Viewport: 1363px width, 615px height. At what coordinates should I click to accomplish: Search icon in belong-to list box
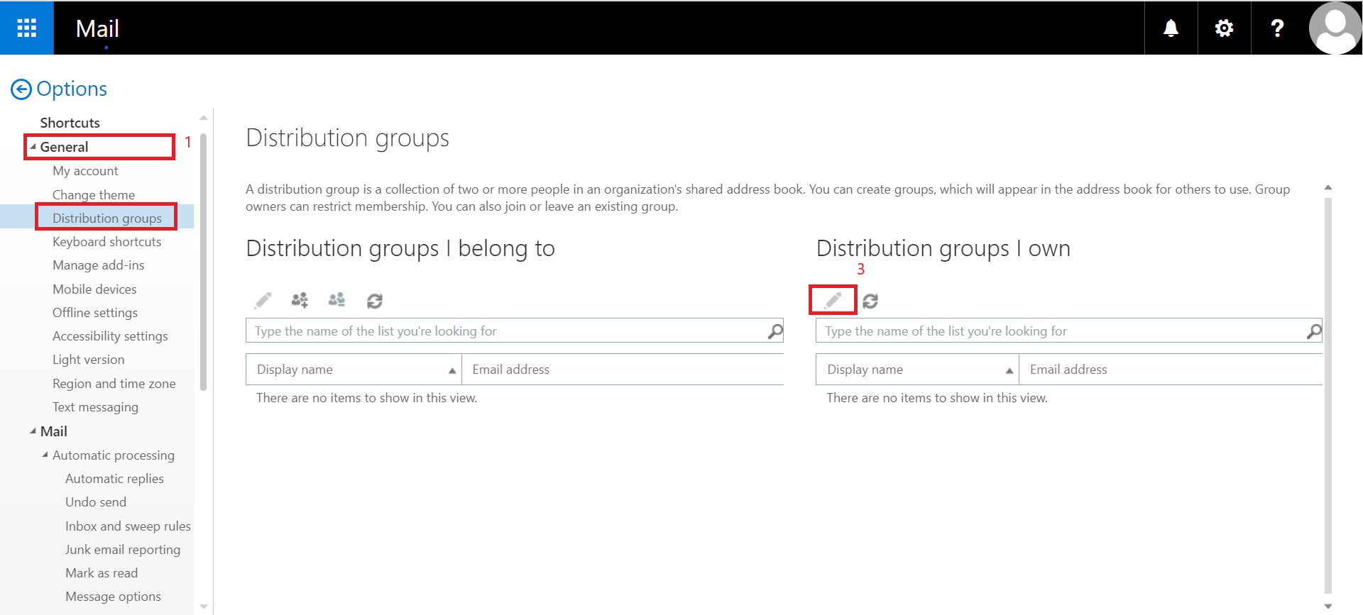(x=775, y=331)
